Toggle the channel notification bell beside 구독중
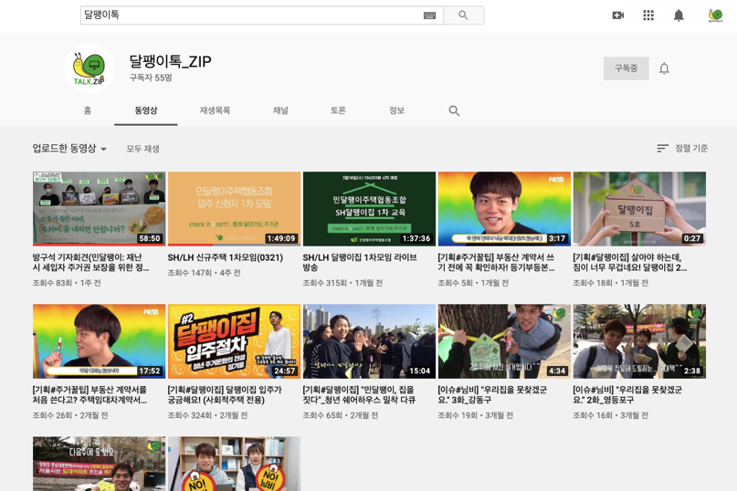Image resolution: width=737 pixels, height=491 pixels. coord(664,68)
